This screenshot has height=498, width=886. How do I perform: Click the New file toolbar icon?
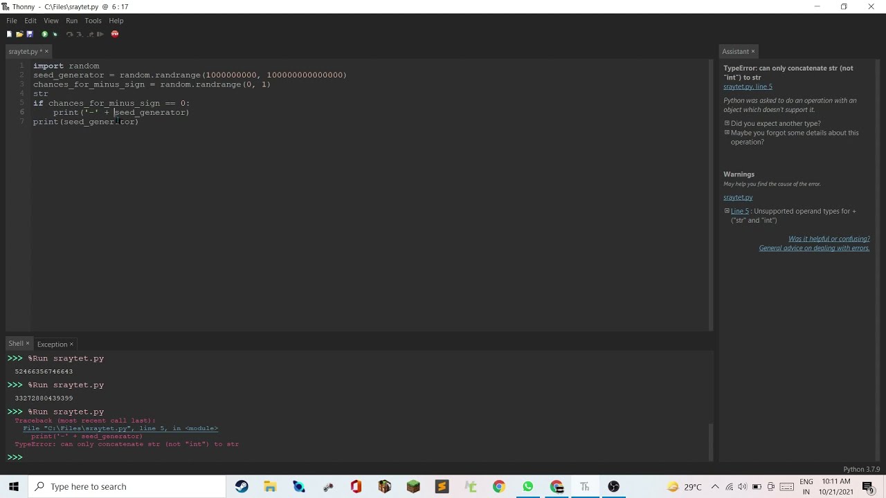coord(9,34)
